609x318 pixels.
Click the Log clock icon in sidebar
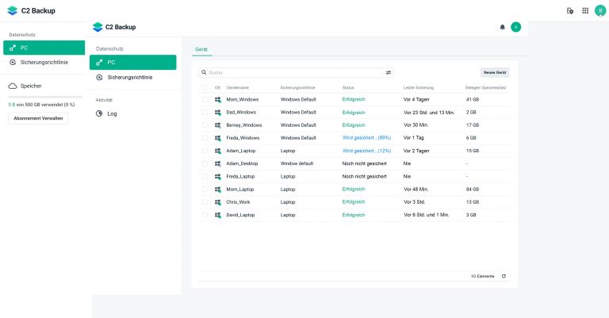tap(99, 113)
